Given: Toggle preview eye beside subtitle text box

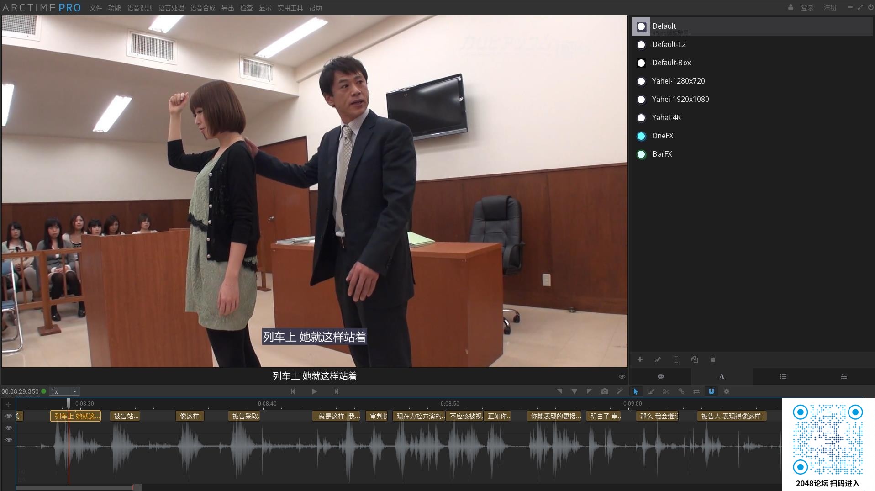Looking at the screenshot, I should click(x=622, y=376).
